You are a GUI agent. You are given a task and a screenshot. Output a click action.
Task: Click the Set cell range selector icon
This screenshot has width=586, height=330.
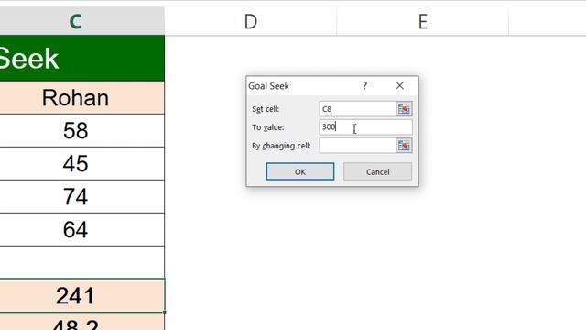pos(404,109)
